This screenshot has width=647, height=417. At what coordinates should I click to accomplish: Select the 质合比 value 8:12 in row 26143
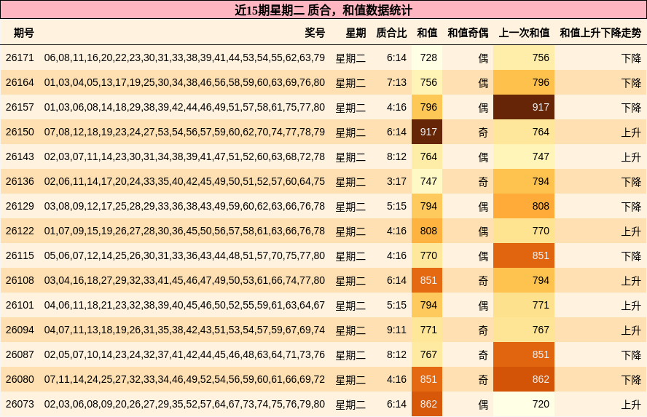tap(396, 156)
